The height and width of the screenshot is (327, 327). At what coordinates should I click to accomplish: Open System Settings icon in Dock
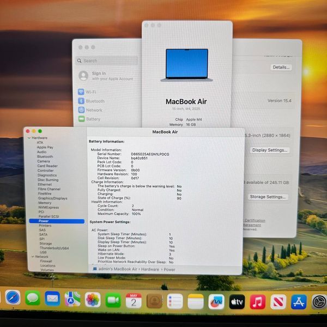click(x=319, y=301)
